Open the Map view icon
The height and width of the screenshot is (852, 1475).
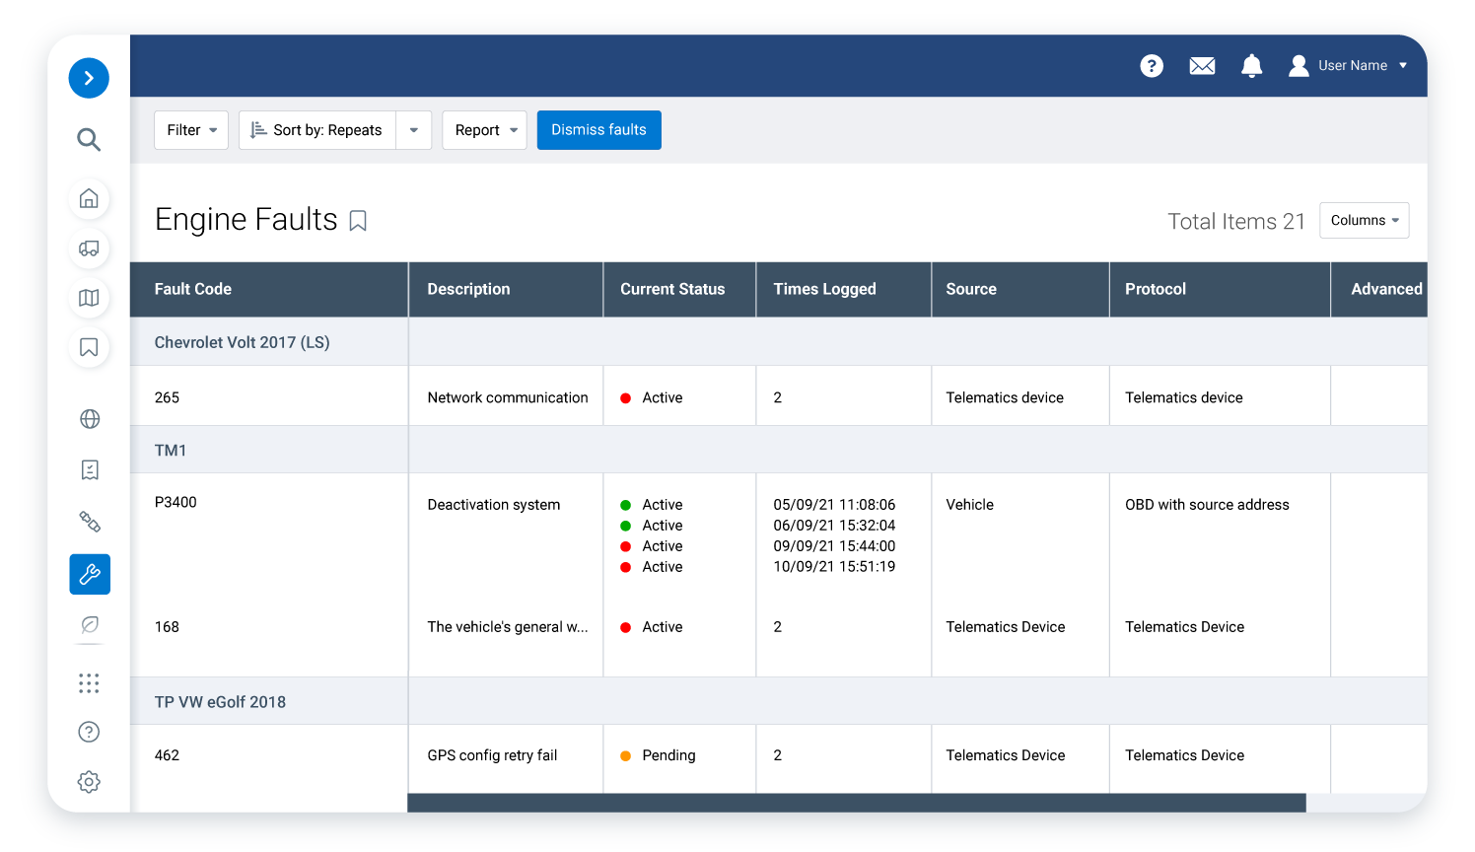[89, 297]
